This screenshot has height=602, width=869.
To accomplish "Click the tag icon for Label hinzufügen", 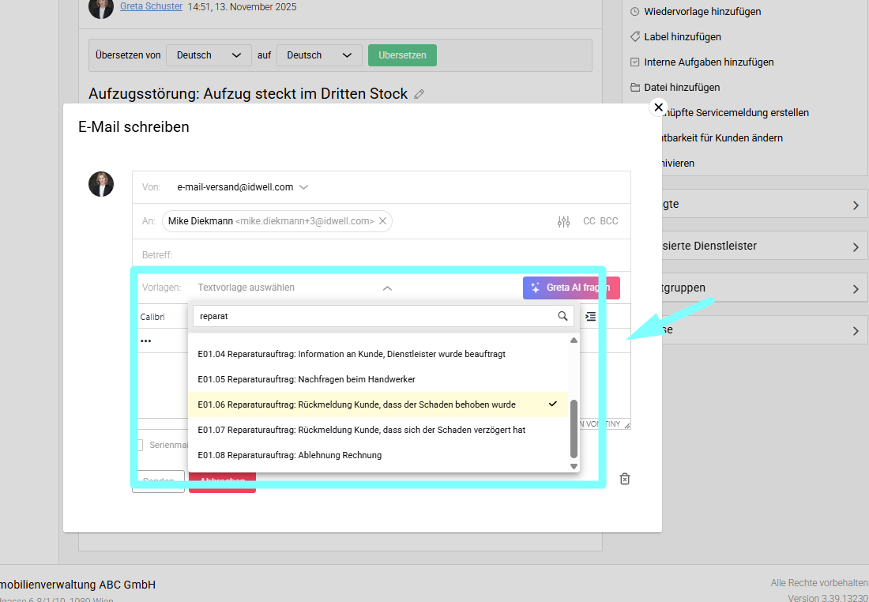I will click(x=635, y=37).
